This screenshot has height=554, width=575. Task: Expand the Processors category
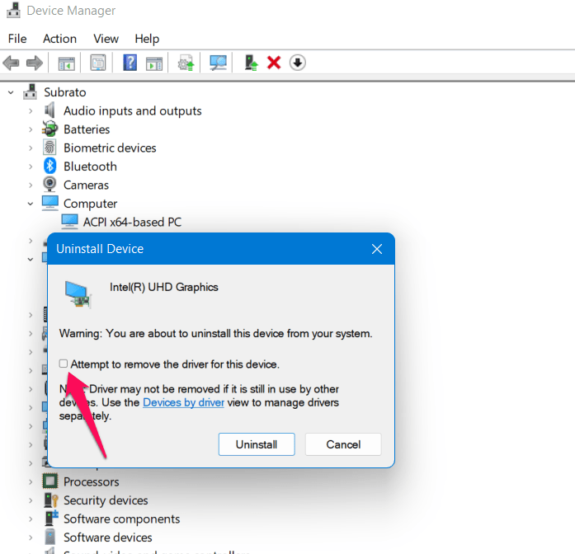click(31, 481)
